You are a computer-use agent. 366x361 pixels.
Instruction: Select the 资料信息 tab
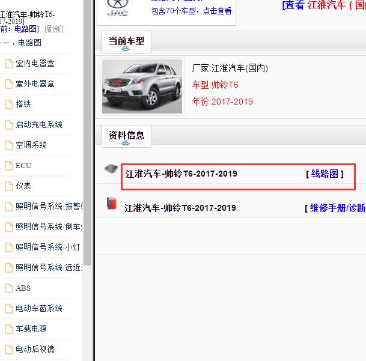click(126, 136)
